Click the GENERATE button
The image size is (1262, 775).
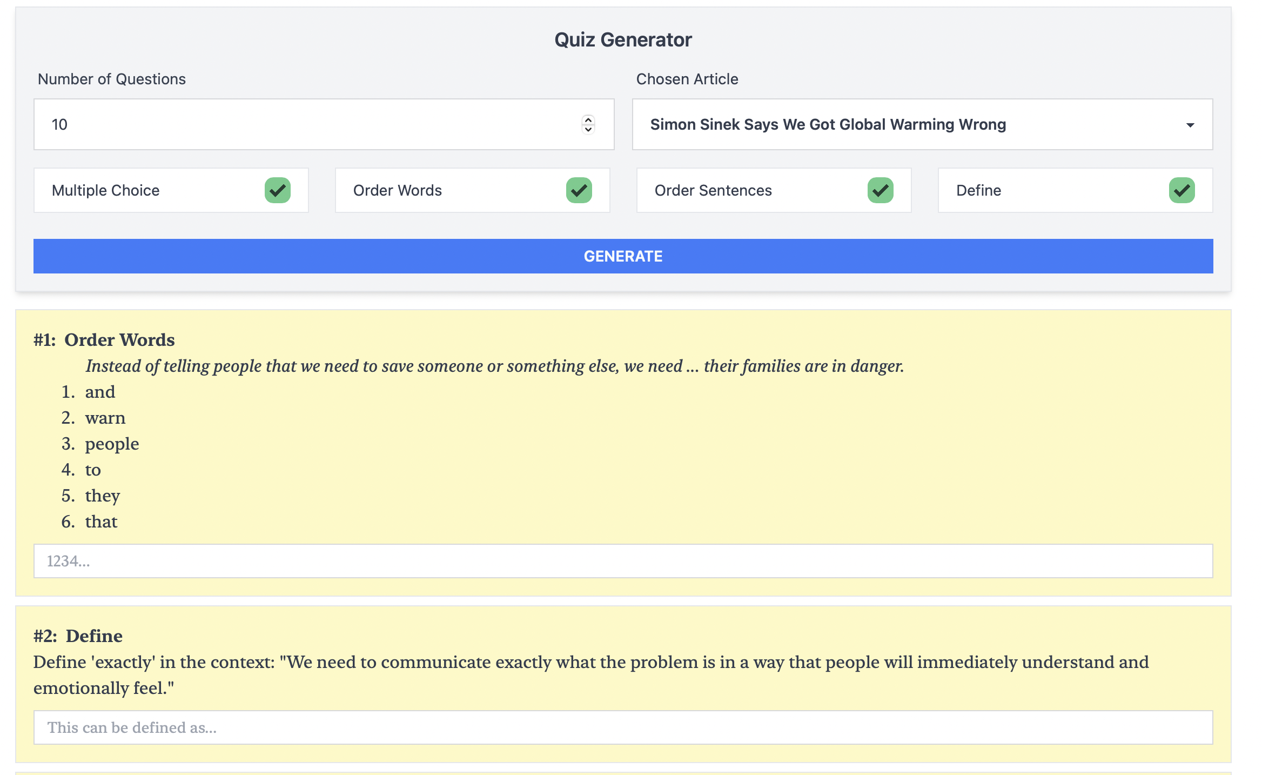(623, 256)
